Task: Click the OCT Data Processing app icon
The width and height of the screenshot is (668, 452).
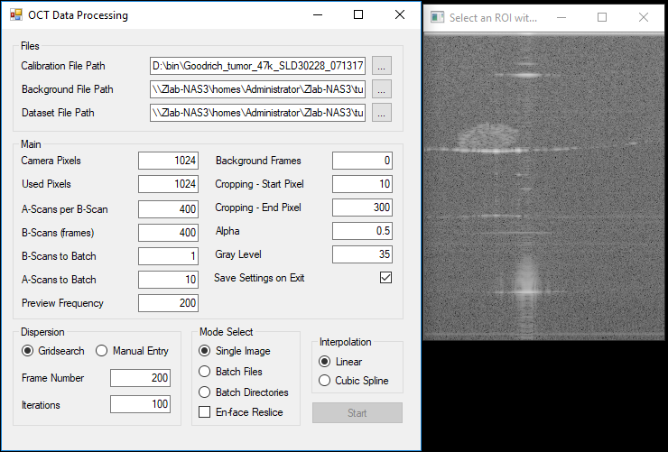Action: coord(15,15)
